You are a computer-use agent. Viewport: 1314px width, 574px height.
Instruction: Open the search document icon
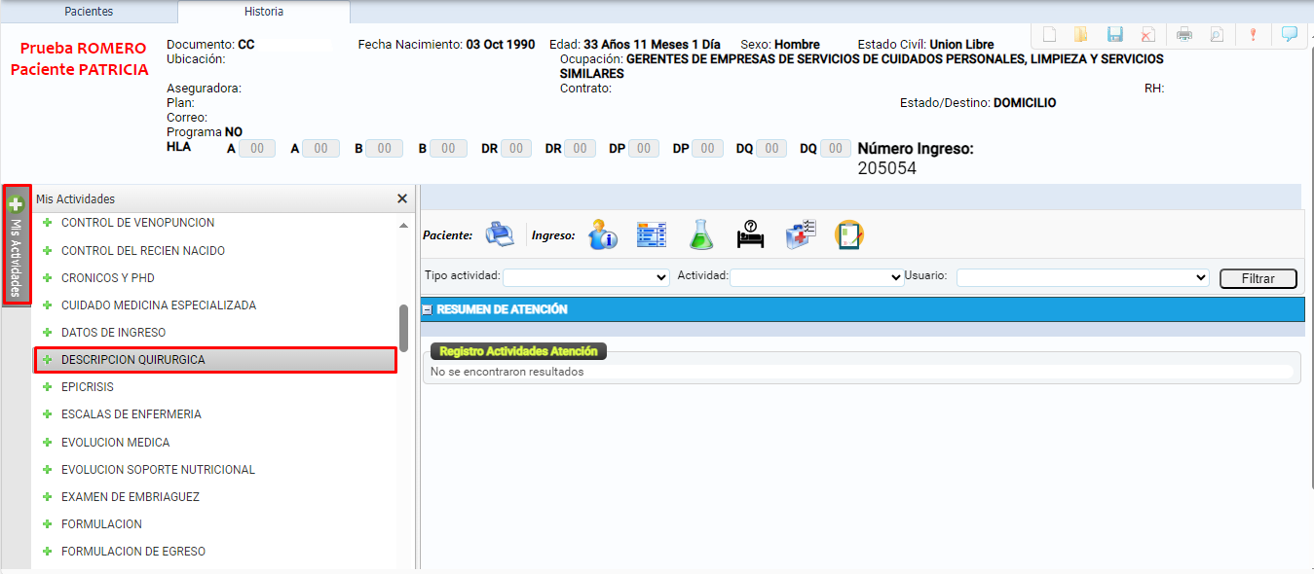coord(1217,34)
